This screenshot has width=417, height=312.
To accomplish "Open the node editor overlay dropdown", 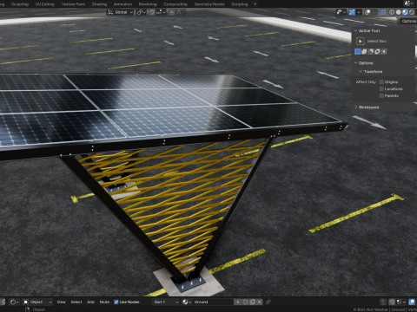I will tap(401, 302).
